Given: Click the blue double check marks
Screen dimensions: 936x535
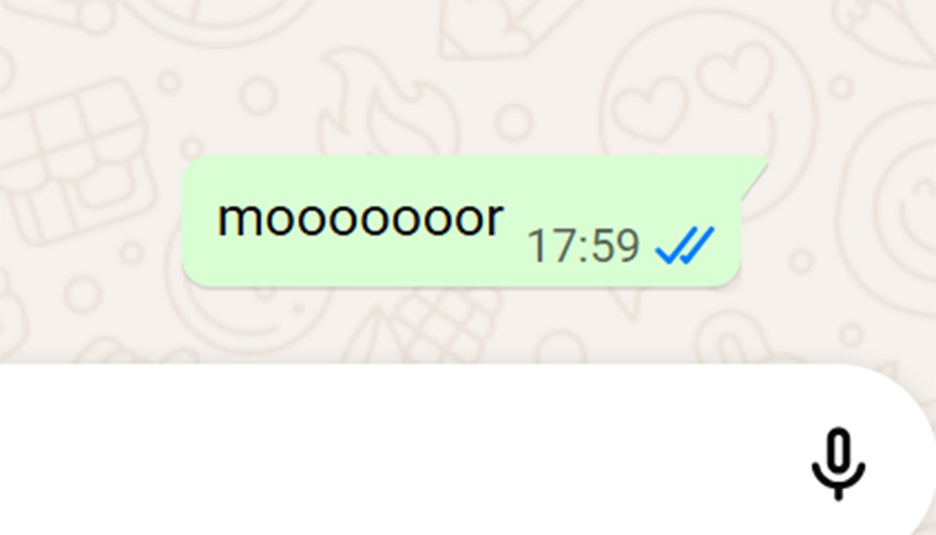Looking at the screenshot, I should pos(685,245).
